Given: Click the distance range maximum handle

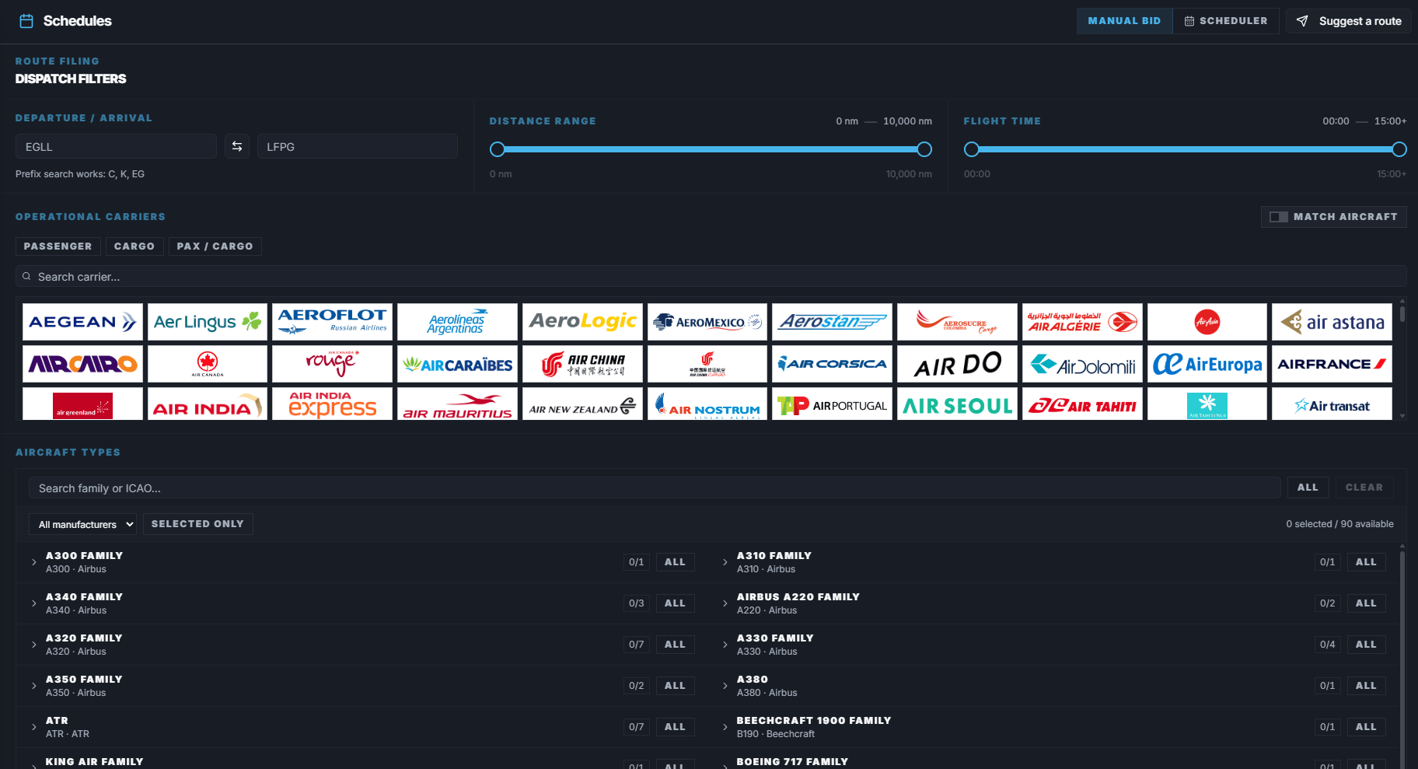Looking at the screenshot, I should coord(924,149).
